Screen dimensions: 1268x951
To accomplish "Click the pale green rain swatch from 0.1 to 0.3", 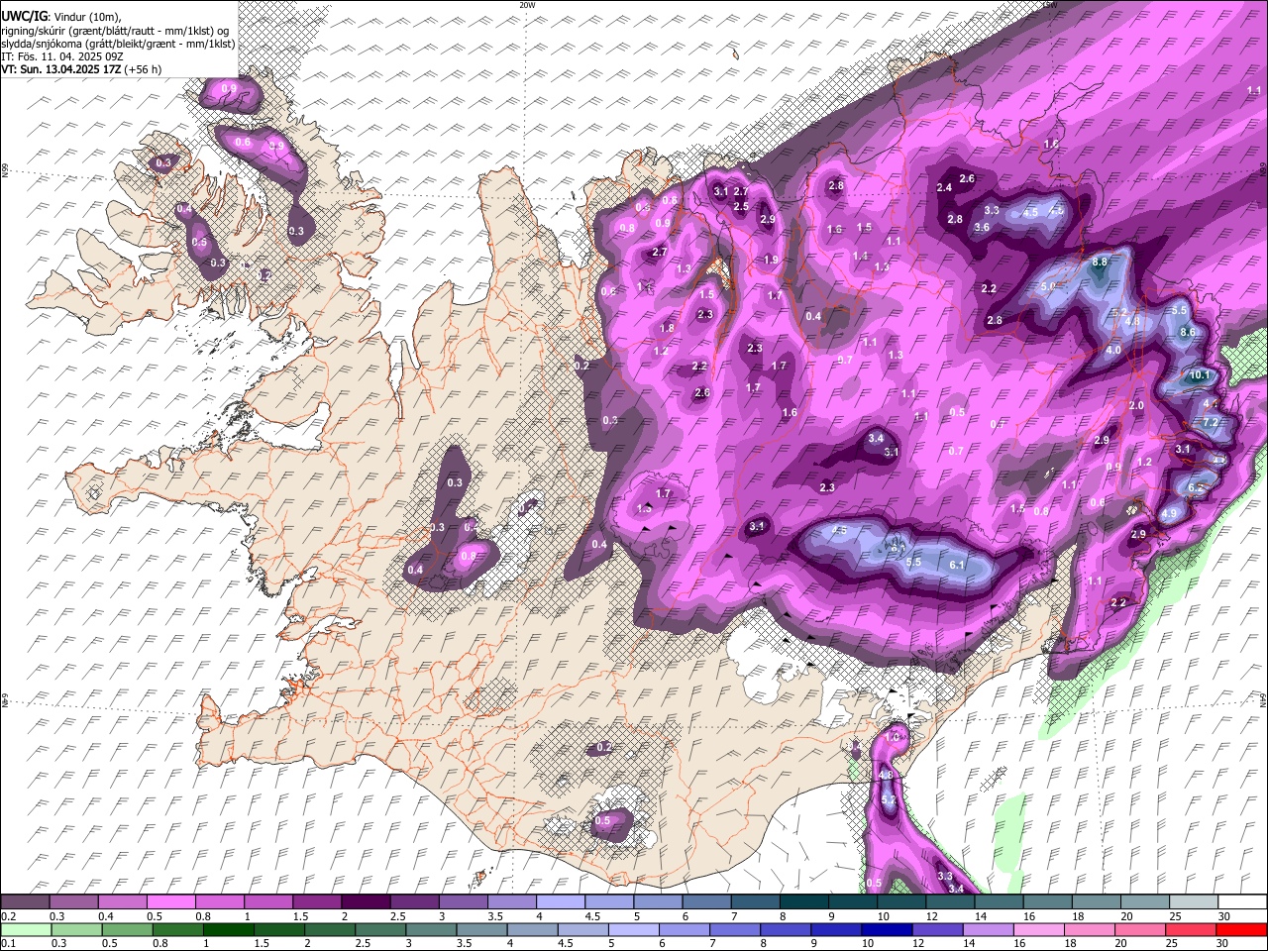I will click(26, 929).
